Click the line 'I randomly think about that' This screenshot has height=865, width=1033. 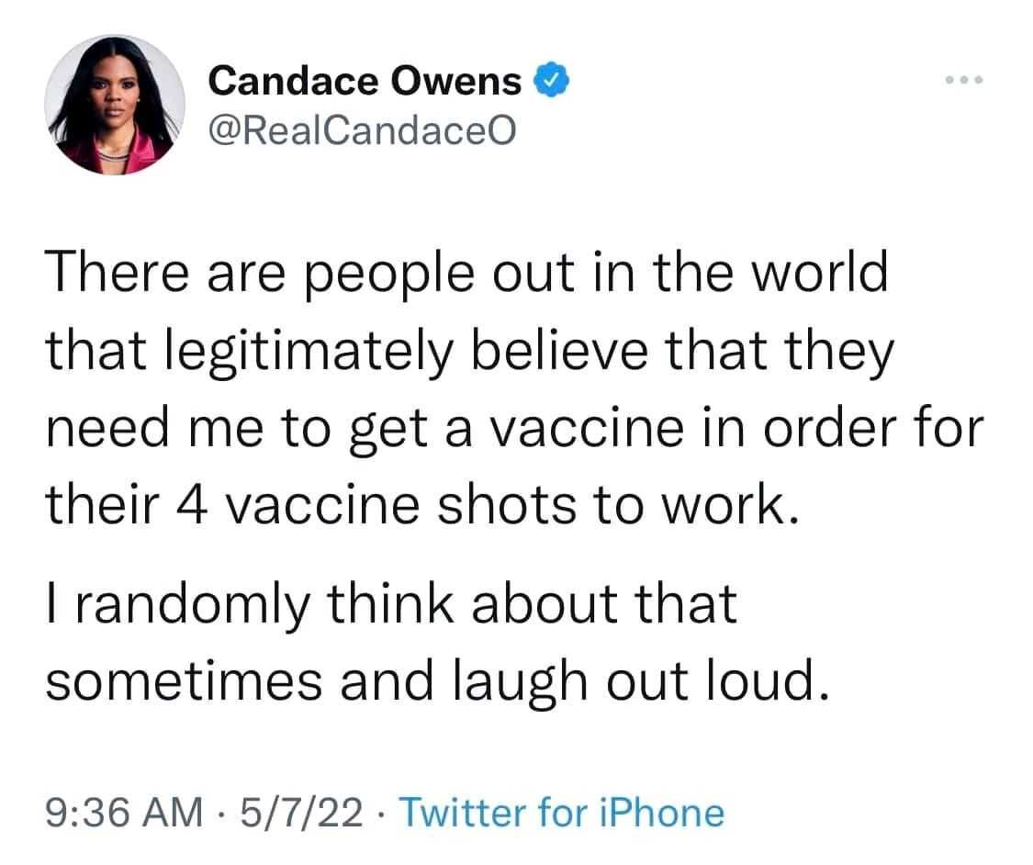tap(391, 604)
